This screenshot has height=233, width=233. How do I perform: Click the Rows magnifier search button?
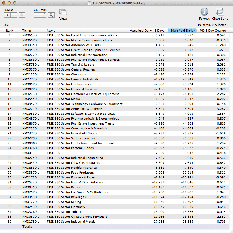(22, 15)
